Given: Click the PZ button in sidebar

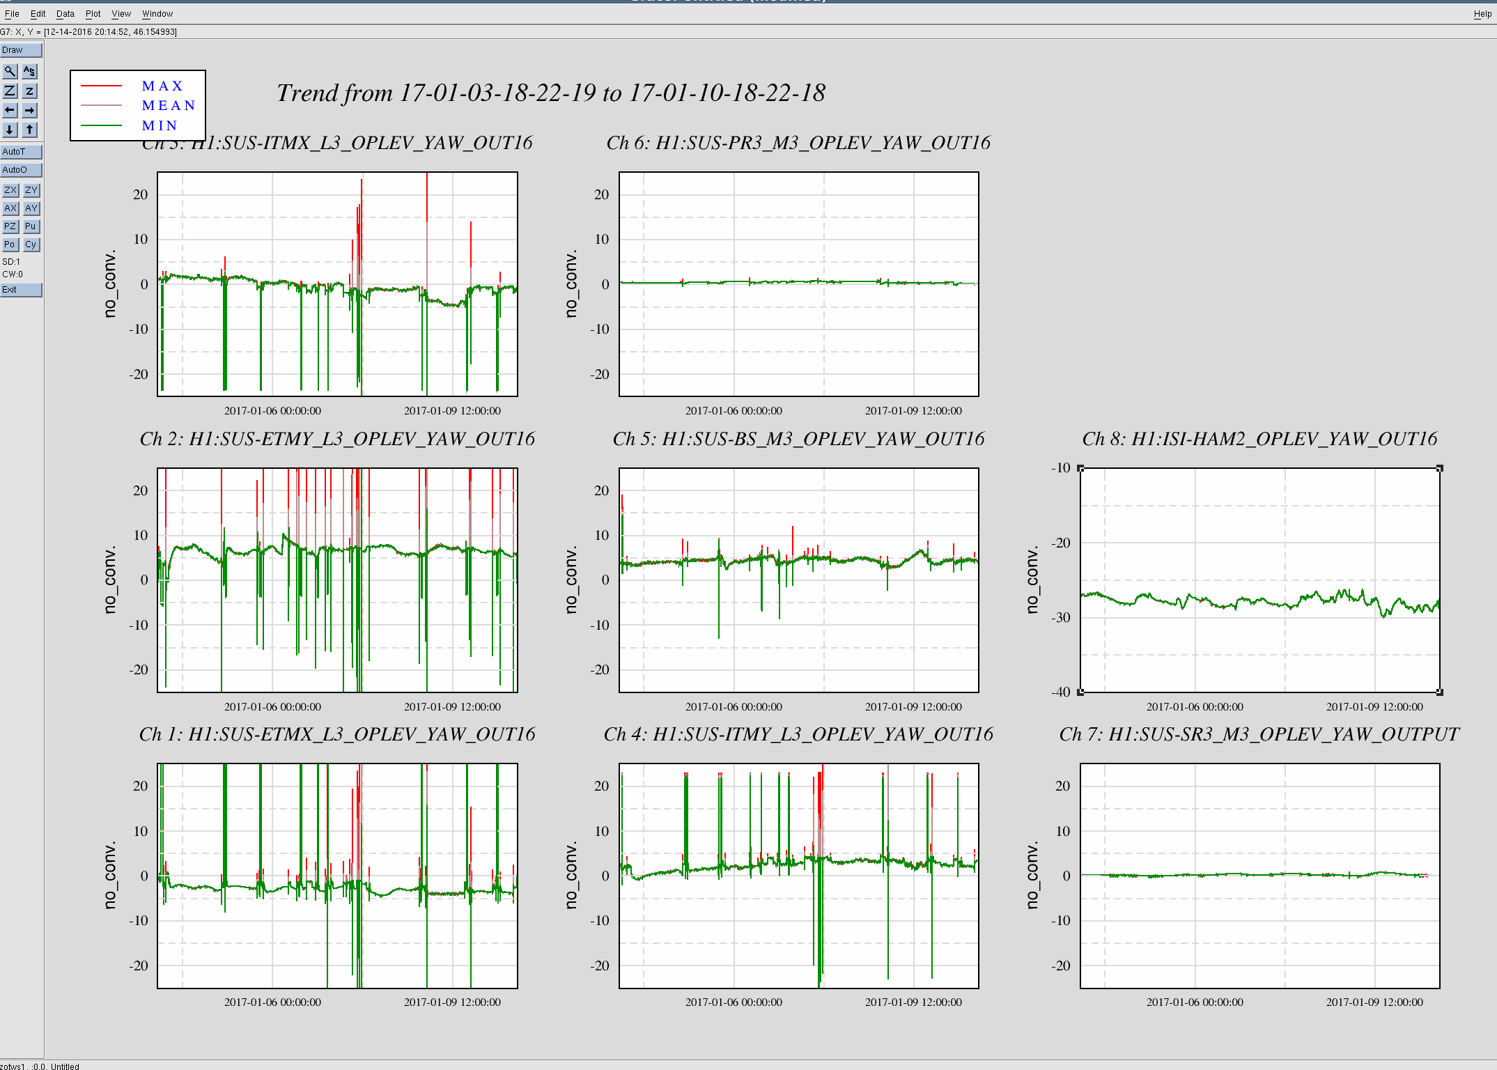Looking at the screenshot, I should click(x=10, y=226).
